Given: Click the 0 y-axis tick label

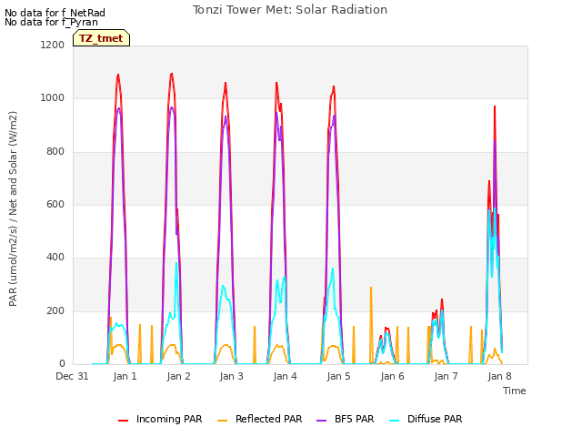Looking at the screenshot, I should [62, 363].
